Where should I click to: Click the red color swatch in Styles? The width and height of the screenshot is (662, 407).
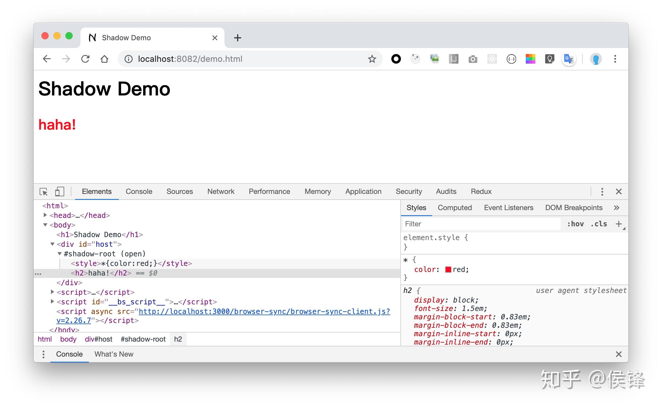click(x=448, y=269)
